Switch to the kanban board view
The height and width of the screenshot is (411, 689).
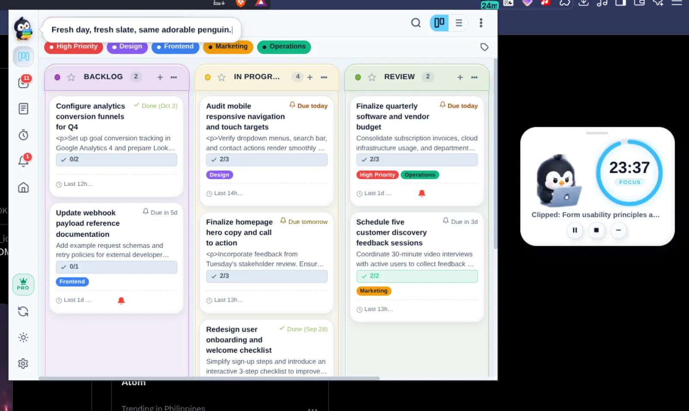[439, 23]
